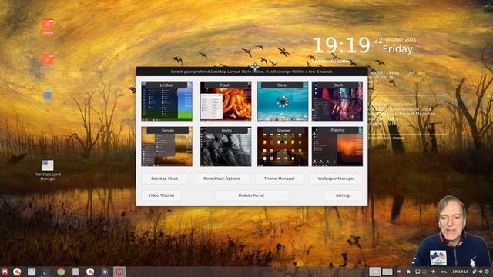Select the LinDoz desktop layout thumbnail
Image resolution: width=493 pixels, height=277 pixels.
point(166,101)
